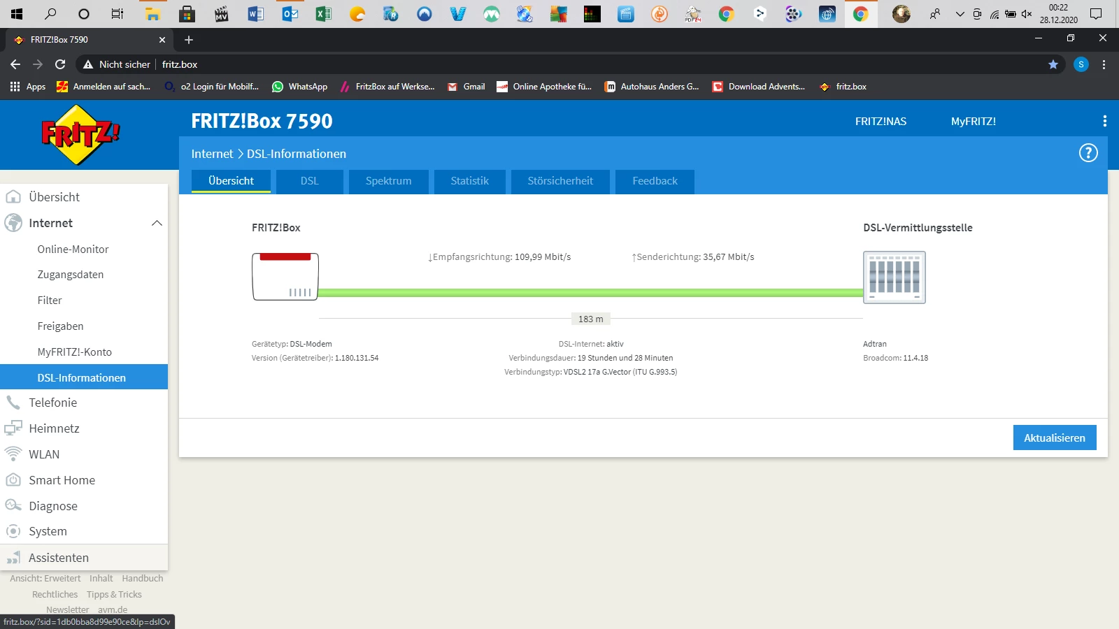The height and width of the screenshot is (629, 1119).
Task: Click the Aktualisieren button
Action: (1055, 438)
